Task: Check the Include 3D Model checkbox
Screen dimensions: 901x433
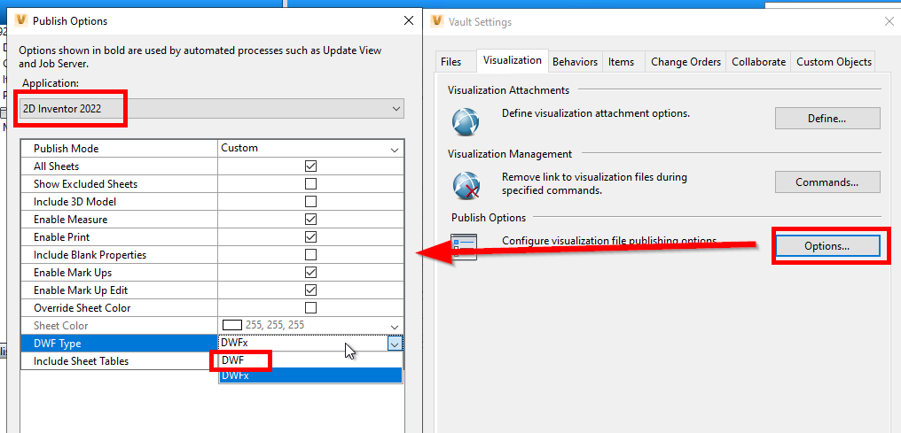Action: (311, 202)
